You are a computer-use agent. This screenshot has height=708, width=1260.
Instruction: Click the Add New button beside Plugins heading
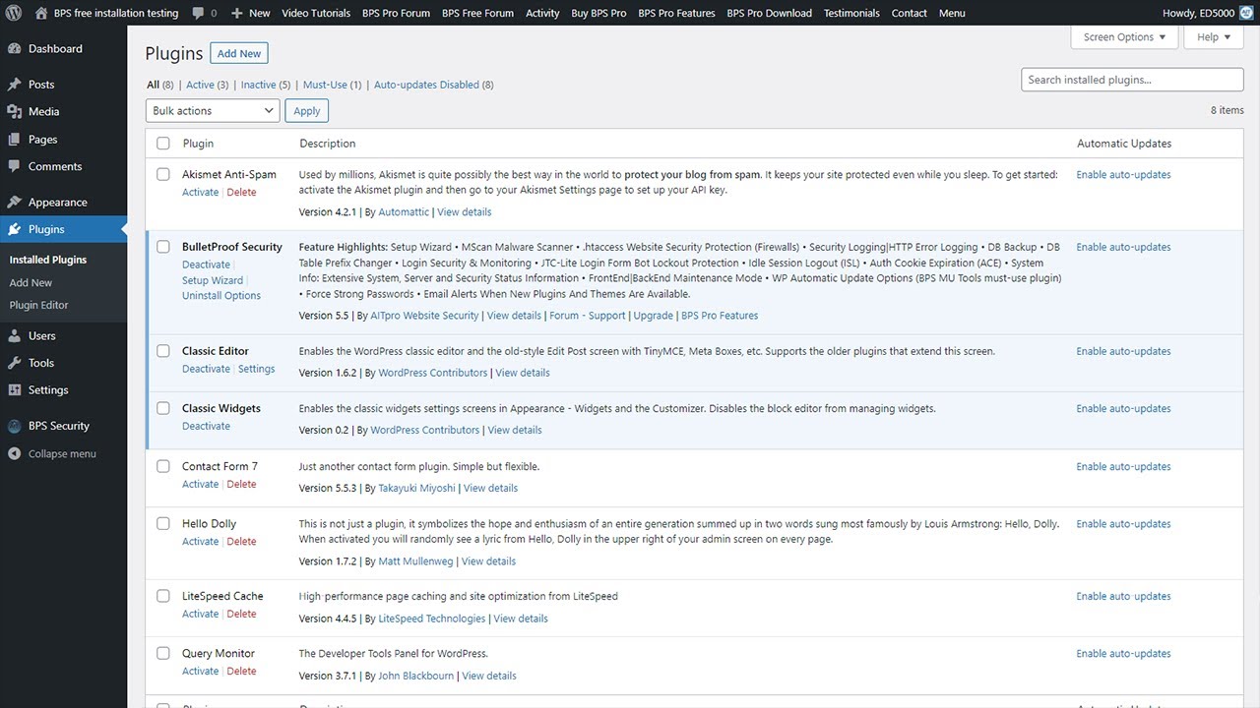coord(239,53)
